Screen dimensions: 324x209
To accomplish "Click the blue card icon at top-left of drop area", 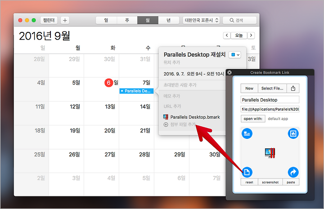I will pyautogui.click(x=247, y=133).
